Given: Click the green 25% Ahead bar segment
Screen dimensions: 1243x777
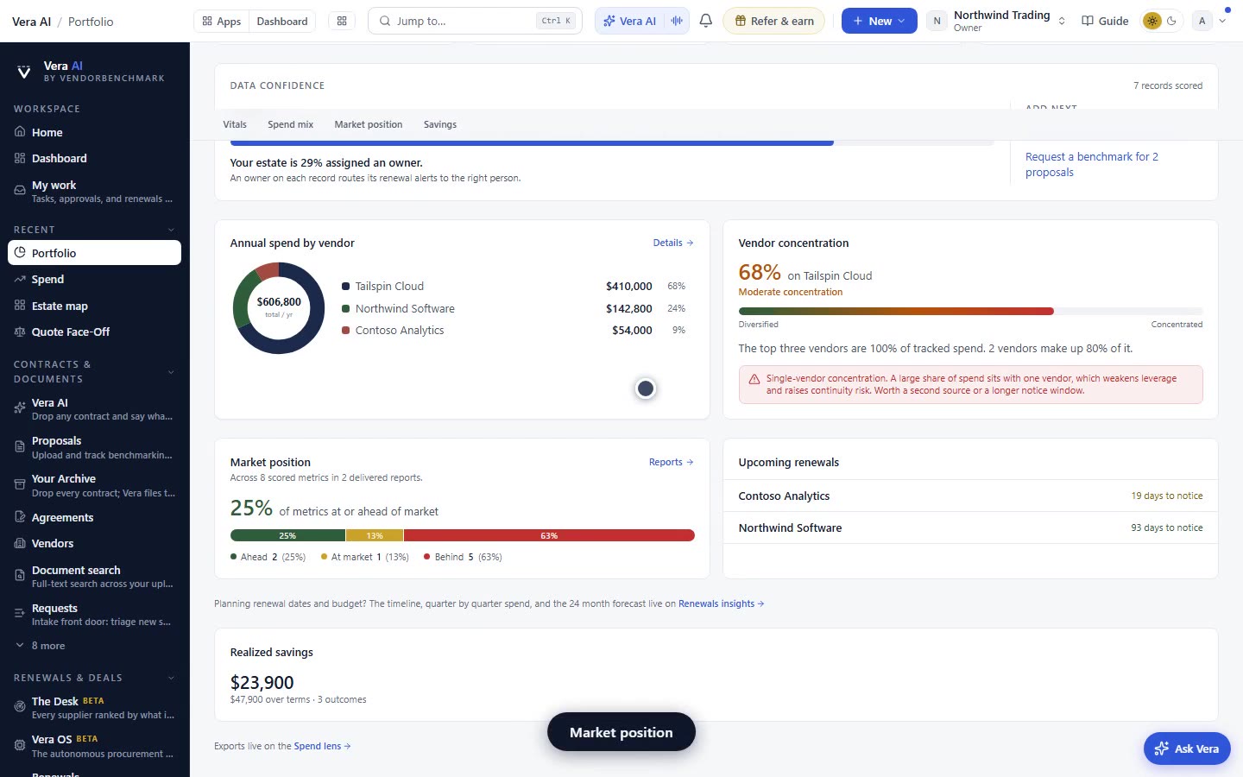Looking at the screenshot, I should pyautogui.click(x=287, y=535).
